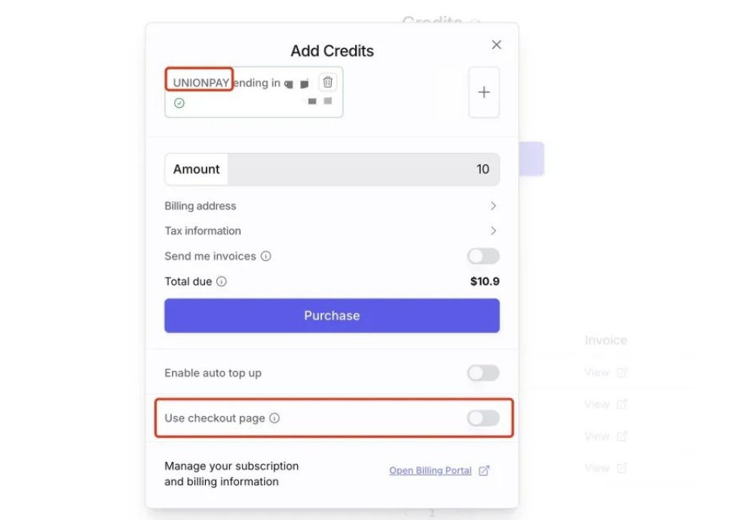Viewport: 748px width, 520px height.
Task: Click the Purchase button
Action: coord(332,316)
